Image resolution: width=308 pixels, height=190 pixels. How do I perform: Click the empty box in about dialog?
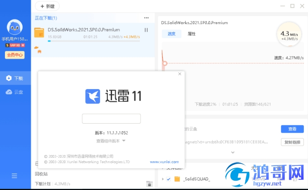coord(111,119)
